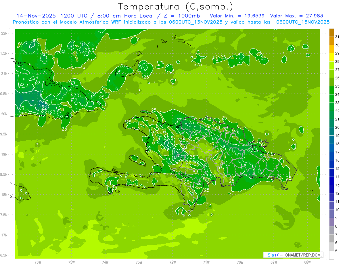
Task: Click the "25" value on the color legend
Action: click(337, 86)
